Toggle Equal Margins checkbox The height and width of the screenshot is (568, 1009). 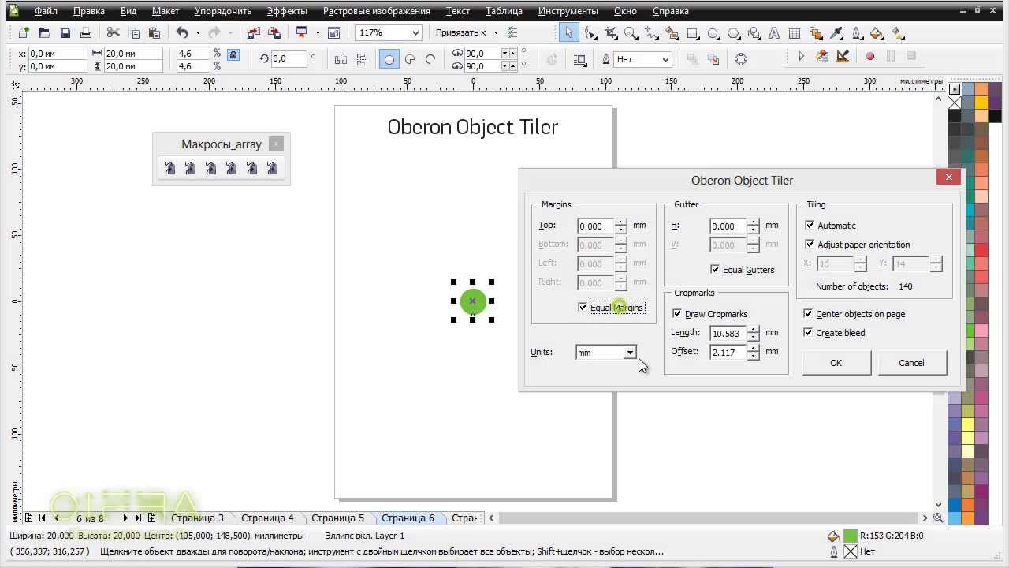coord(583,308)
